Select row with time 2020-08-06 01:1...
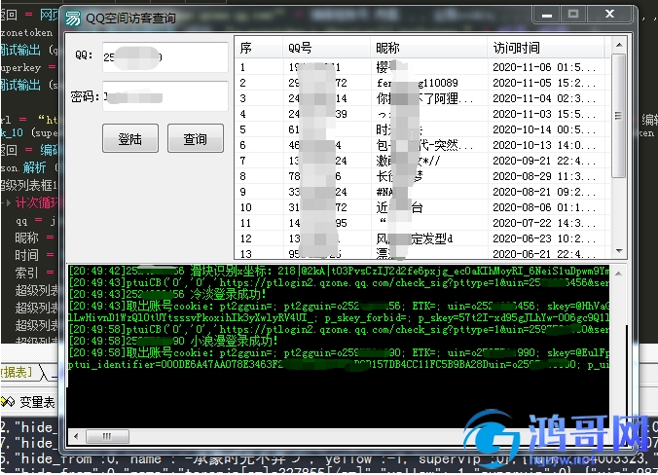The width and height of the screenshot is (658, 475). pyautogui.click(x=421, y=207)
